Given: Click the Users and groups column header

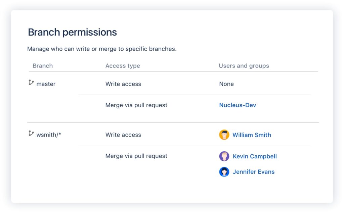Looking at the screenshot, I should (244, 66).
